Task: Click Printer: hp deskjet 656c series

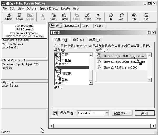Action: click(x=21, y=66)
